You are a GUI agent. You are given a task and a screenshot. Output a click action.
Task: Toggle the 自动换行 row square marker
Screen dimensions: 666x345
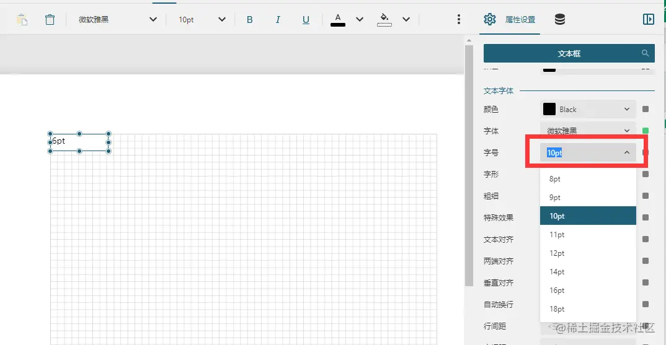[646, 304]
